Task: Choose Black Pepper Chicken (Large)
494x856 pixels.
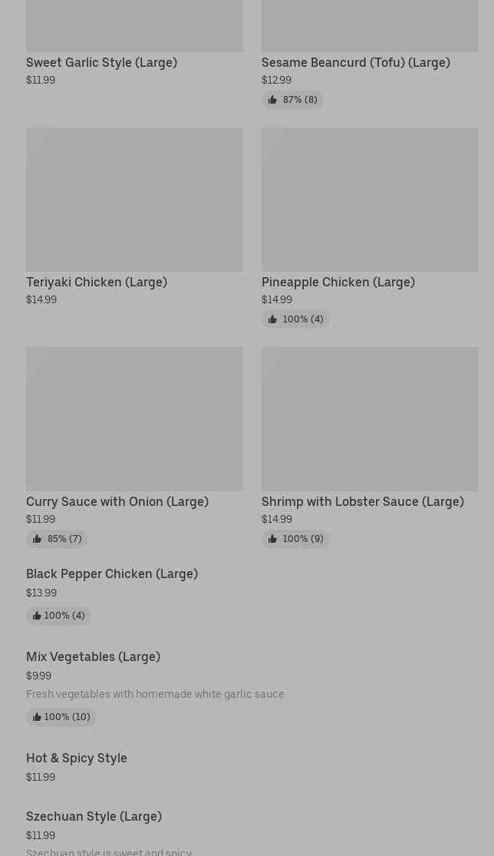Action: [x=112, y=573]
